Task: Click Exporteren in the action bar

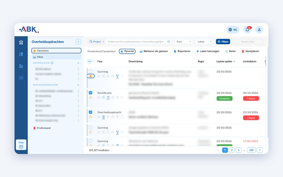Action: 182,51
